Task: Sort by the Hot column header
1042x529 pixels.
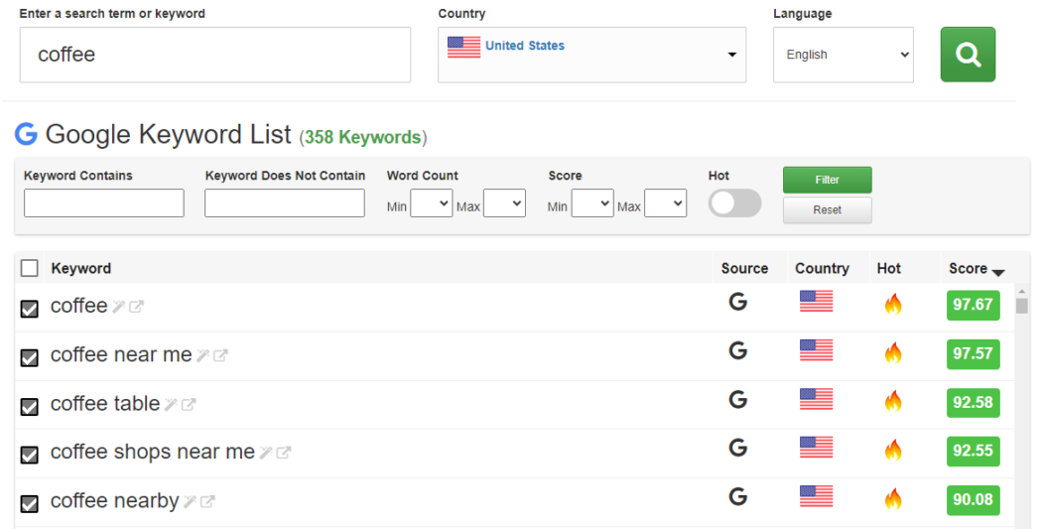Action: (888, 269)
